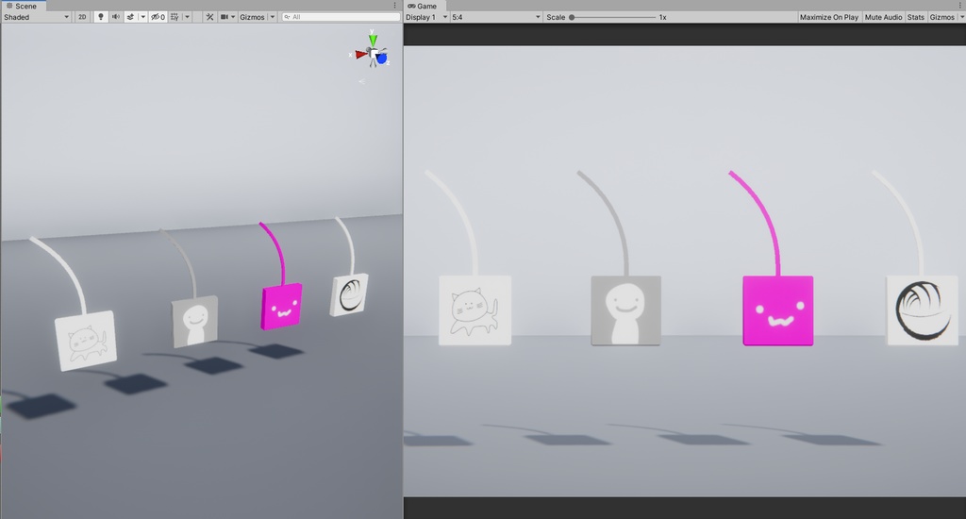Viewport: 966px width, 519px height.
Task: Toggle Game view Gizmos button
Action: point(941,17)
